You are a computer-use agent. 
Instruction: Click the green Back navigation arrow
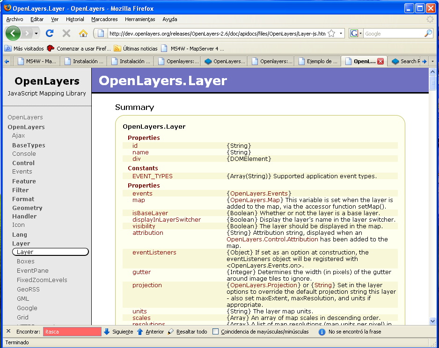[x=13, y=33]
